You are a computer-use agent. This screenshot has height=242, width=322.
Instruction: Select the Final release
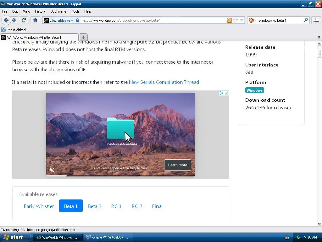click(x=157, y=206)
